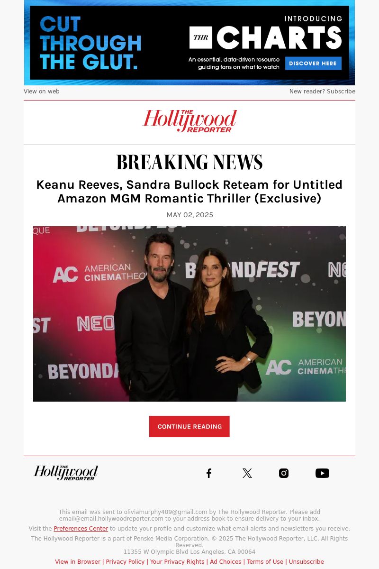Click the Ad Choices link
Image resolution: width=379 pixels, height=569 pixels.
coord(226,562)
